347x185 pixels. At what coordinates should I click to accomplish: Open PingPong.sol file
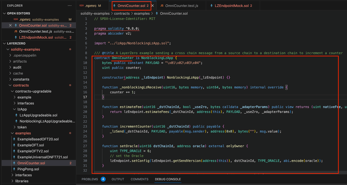pos(28,169)
